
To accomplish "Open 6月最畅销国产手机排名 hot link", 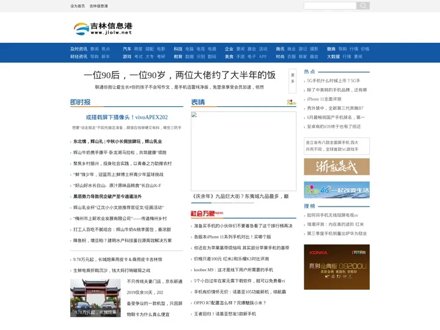I will tap(335, 117).
